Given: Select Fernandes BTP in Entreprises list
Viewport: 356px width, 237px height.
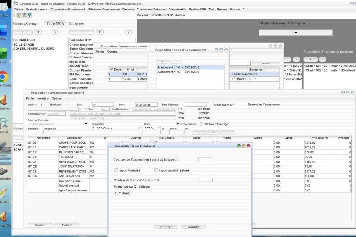Looking at the screenshot, I should click(80, 40).
